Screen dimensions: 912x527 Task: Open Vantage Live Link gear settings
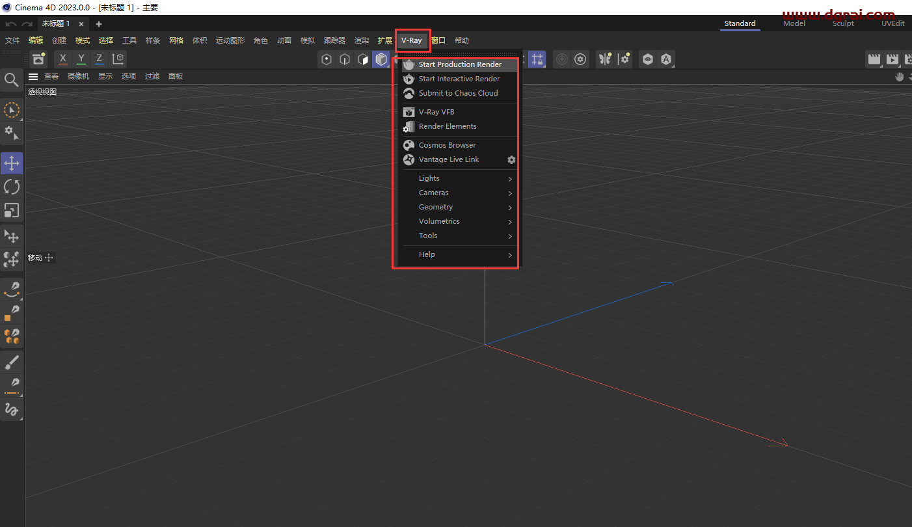(511, 159)
